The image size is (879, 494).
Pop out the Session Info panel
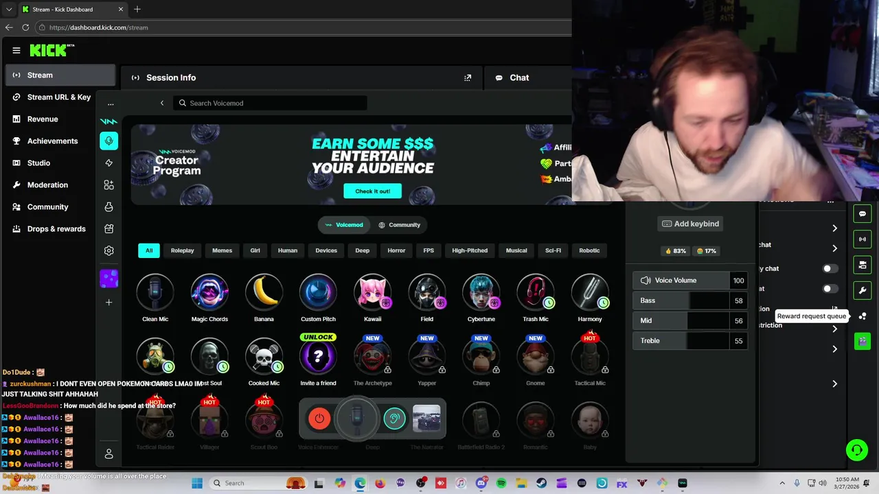(x=468, y=78)
